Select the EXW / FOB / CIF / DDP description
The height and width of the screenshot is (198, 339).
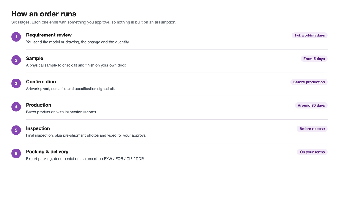pos(85,159)
